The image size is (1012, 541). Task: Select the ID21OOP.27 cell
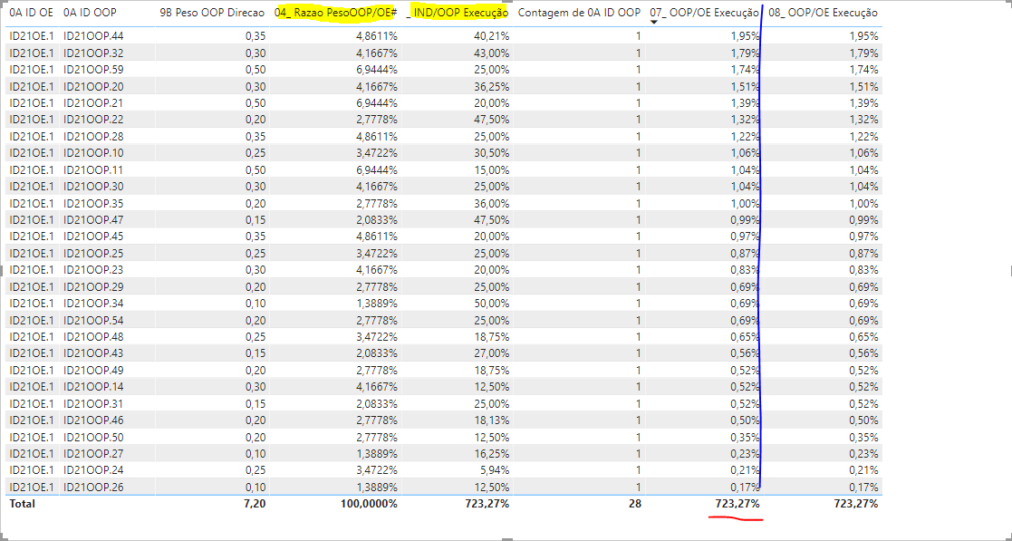coord(93,454)
